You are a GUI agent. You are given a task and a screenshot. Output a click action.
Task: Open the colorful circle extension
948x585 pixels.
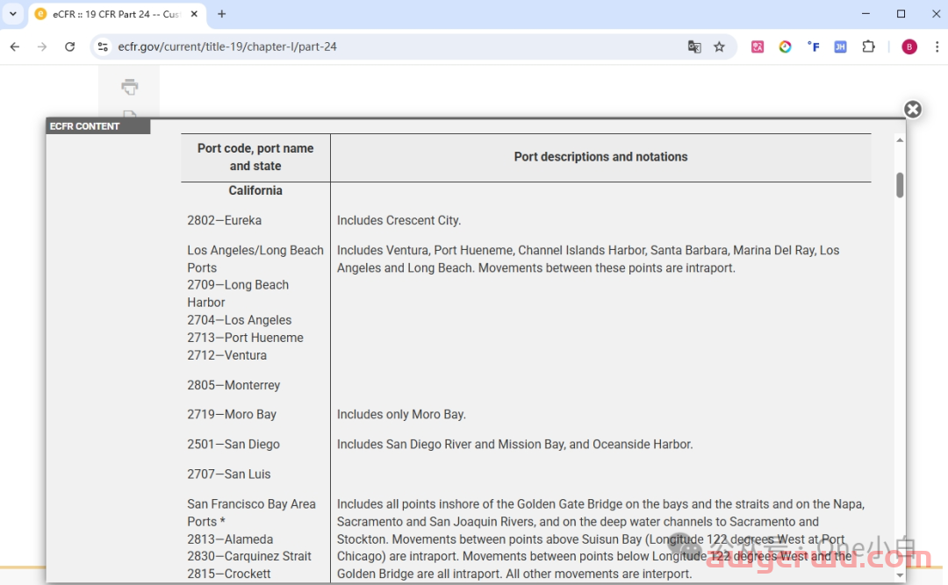coord(785,46)
